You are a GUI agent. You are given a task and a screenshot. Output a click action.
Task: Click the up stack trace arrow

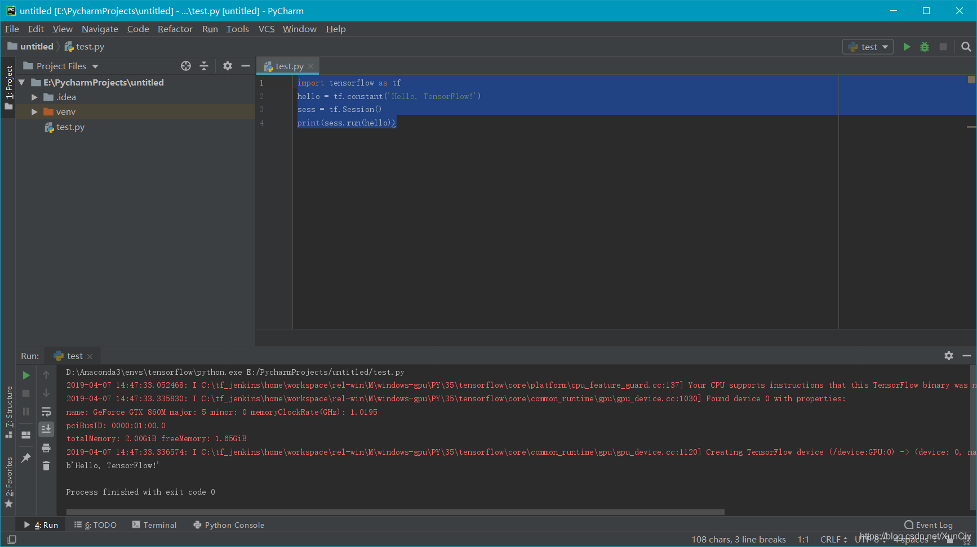46,375
